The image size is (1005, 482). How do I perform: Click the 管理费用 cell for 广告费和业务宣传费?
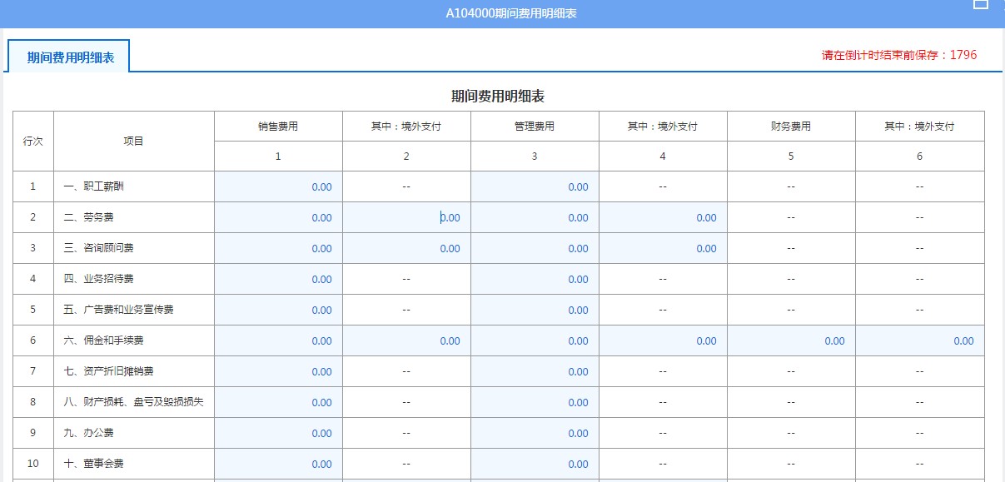(x=535, y=310)
